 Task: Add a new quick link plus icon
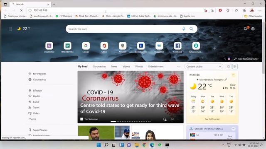click(214, 48)
